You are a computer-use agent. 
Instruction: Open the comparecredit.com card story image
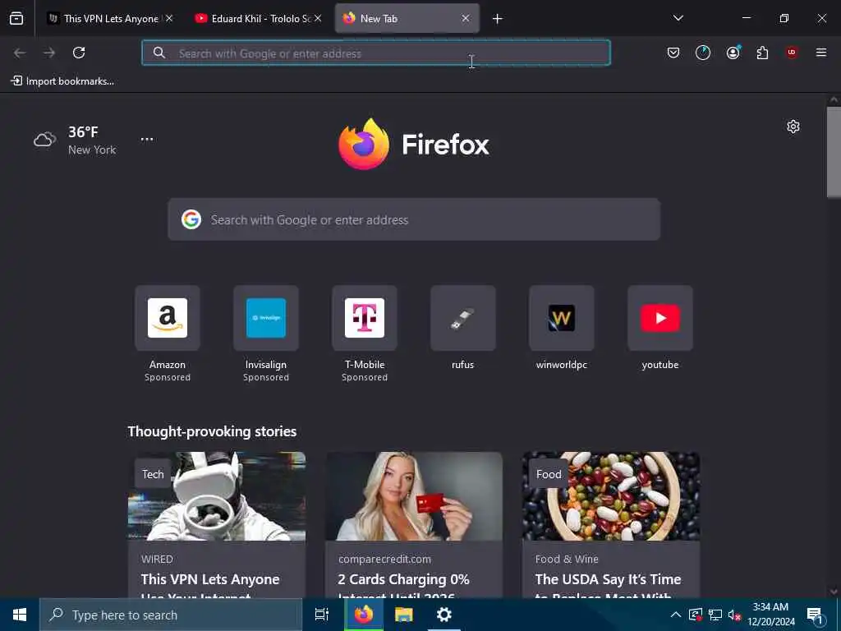[414, 495]
